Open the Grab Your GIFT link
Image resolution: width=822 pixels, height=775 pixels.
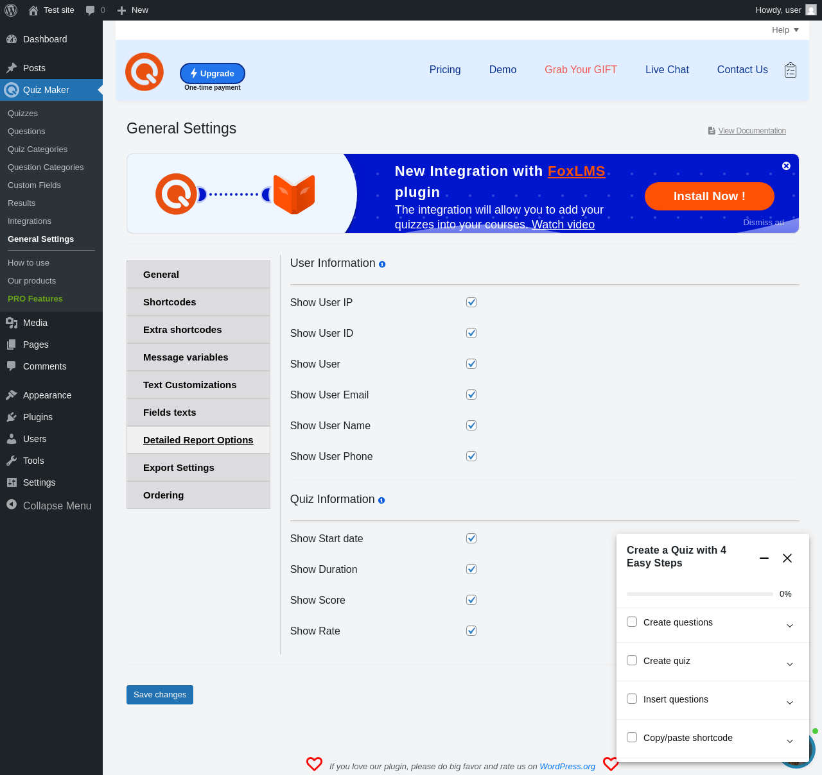581,70
